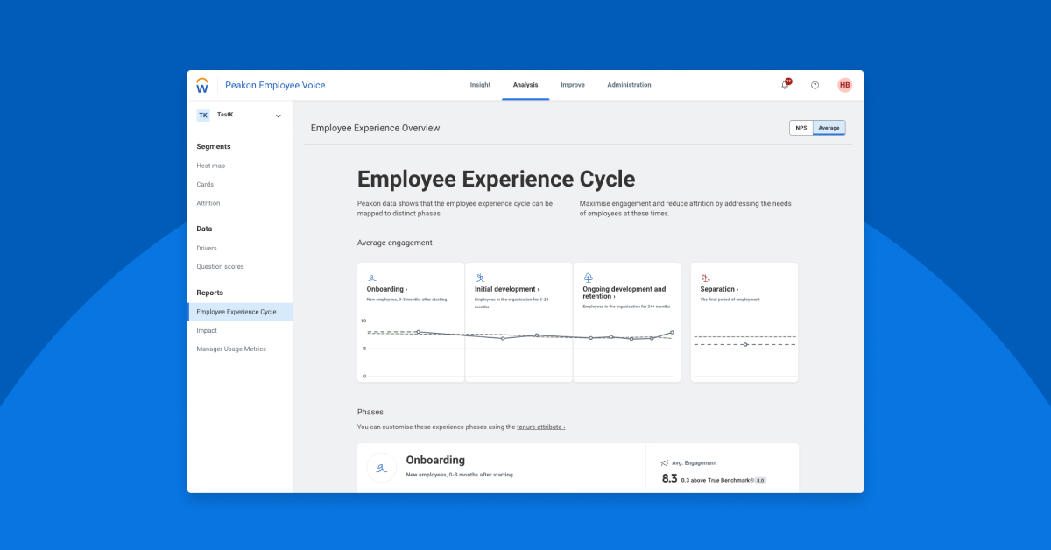Click the red Separation phase icon
1051x550 pixels.
pos(705,278)
